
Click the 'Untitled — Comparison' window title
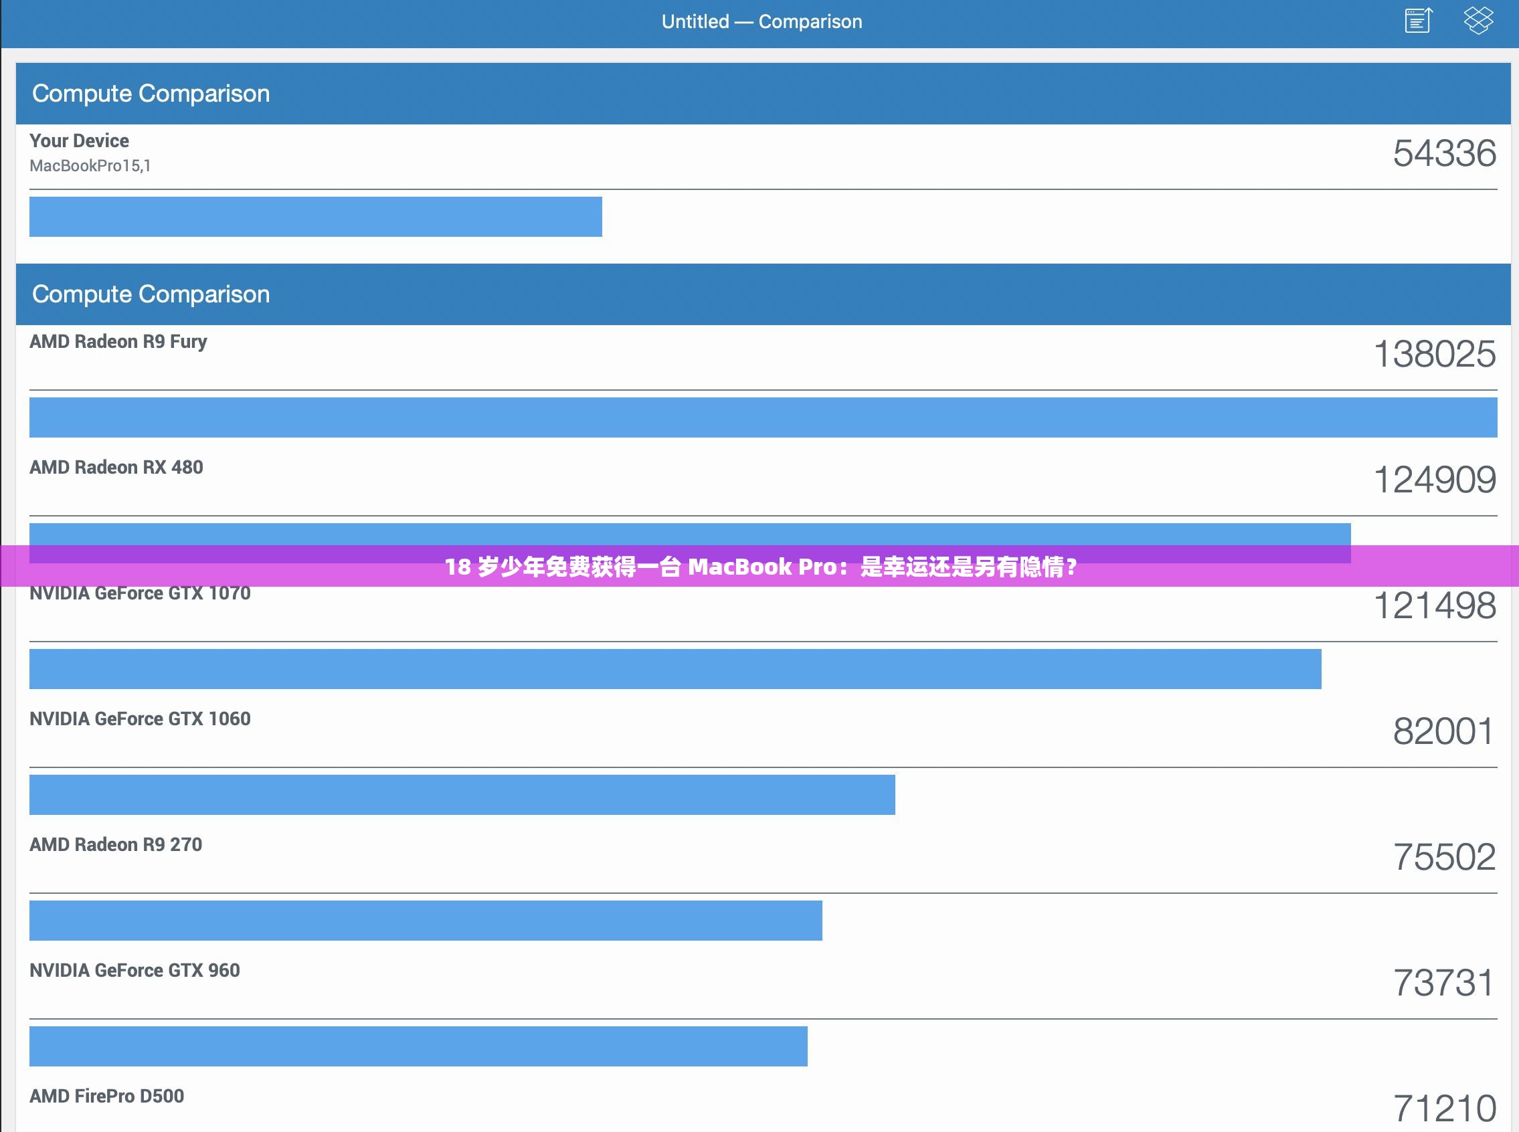coord(762,21)
